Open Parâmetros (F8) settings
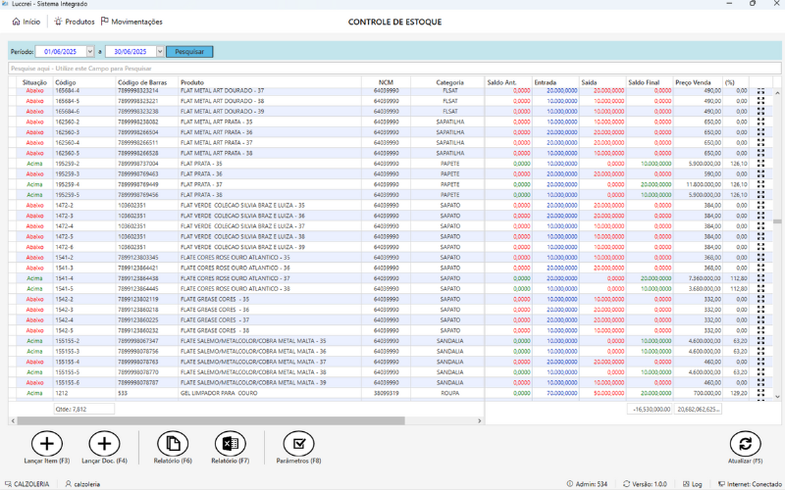This screenshot has height=490, width=785. point(299,444)
